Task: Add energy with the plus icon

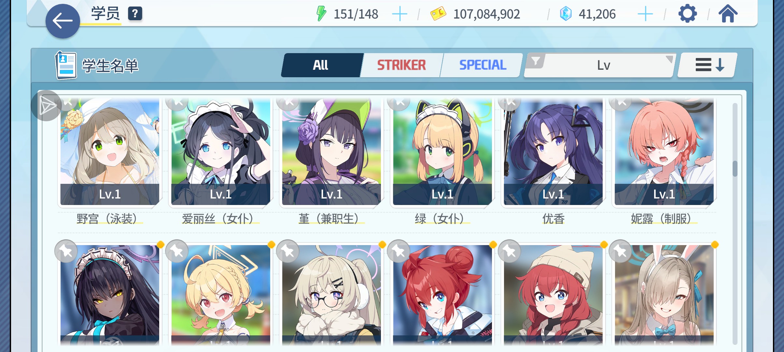Action: (399, 14)
